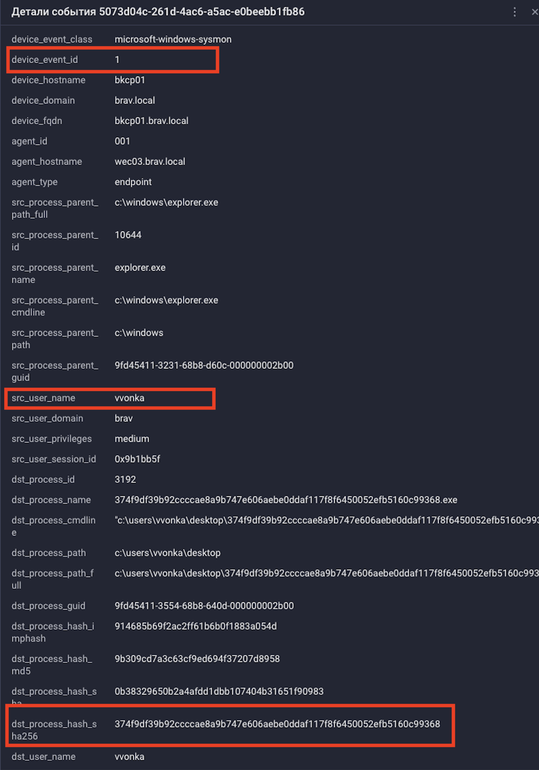Viewport: 539px width, 770px height.
Task: Click the device_fqdn value bkcp01.brav.local
Action: pyautogui.click(x=152, y=121)
